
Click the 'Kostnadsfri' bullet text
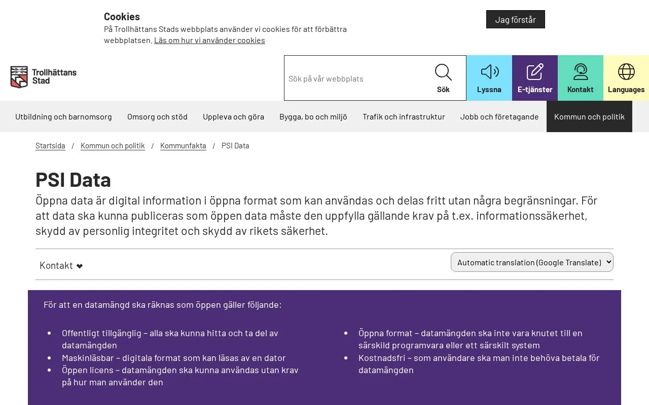(x=479, y=363)
